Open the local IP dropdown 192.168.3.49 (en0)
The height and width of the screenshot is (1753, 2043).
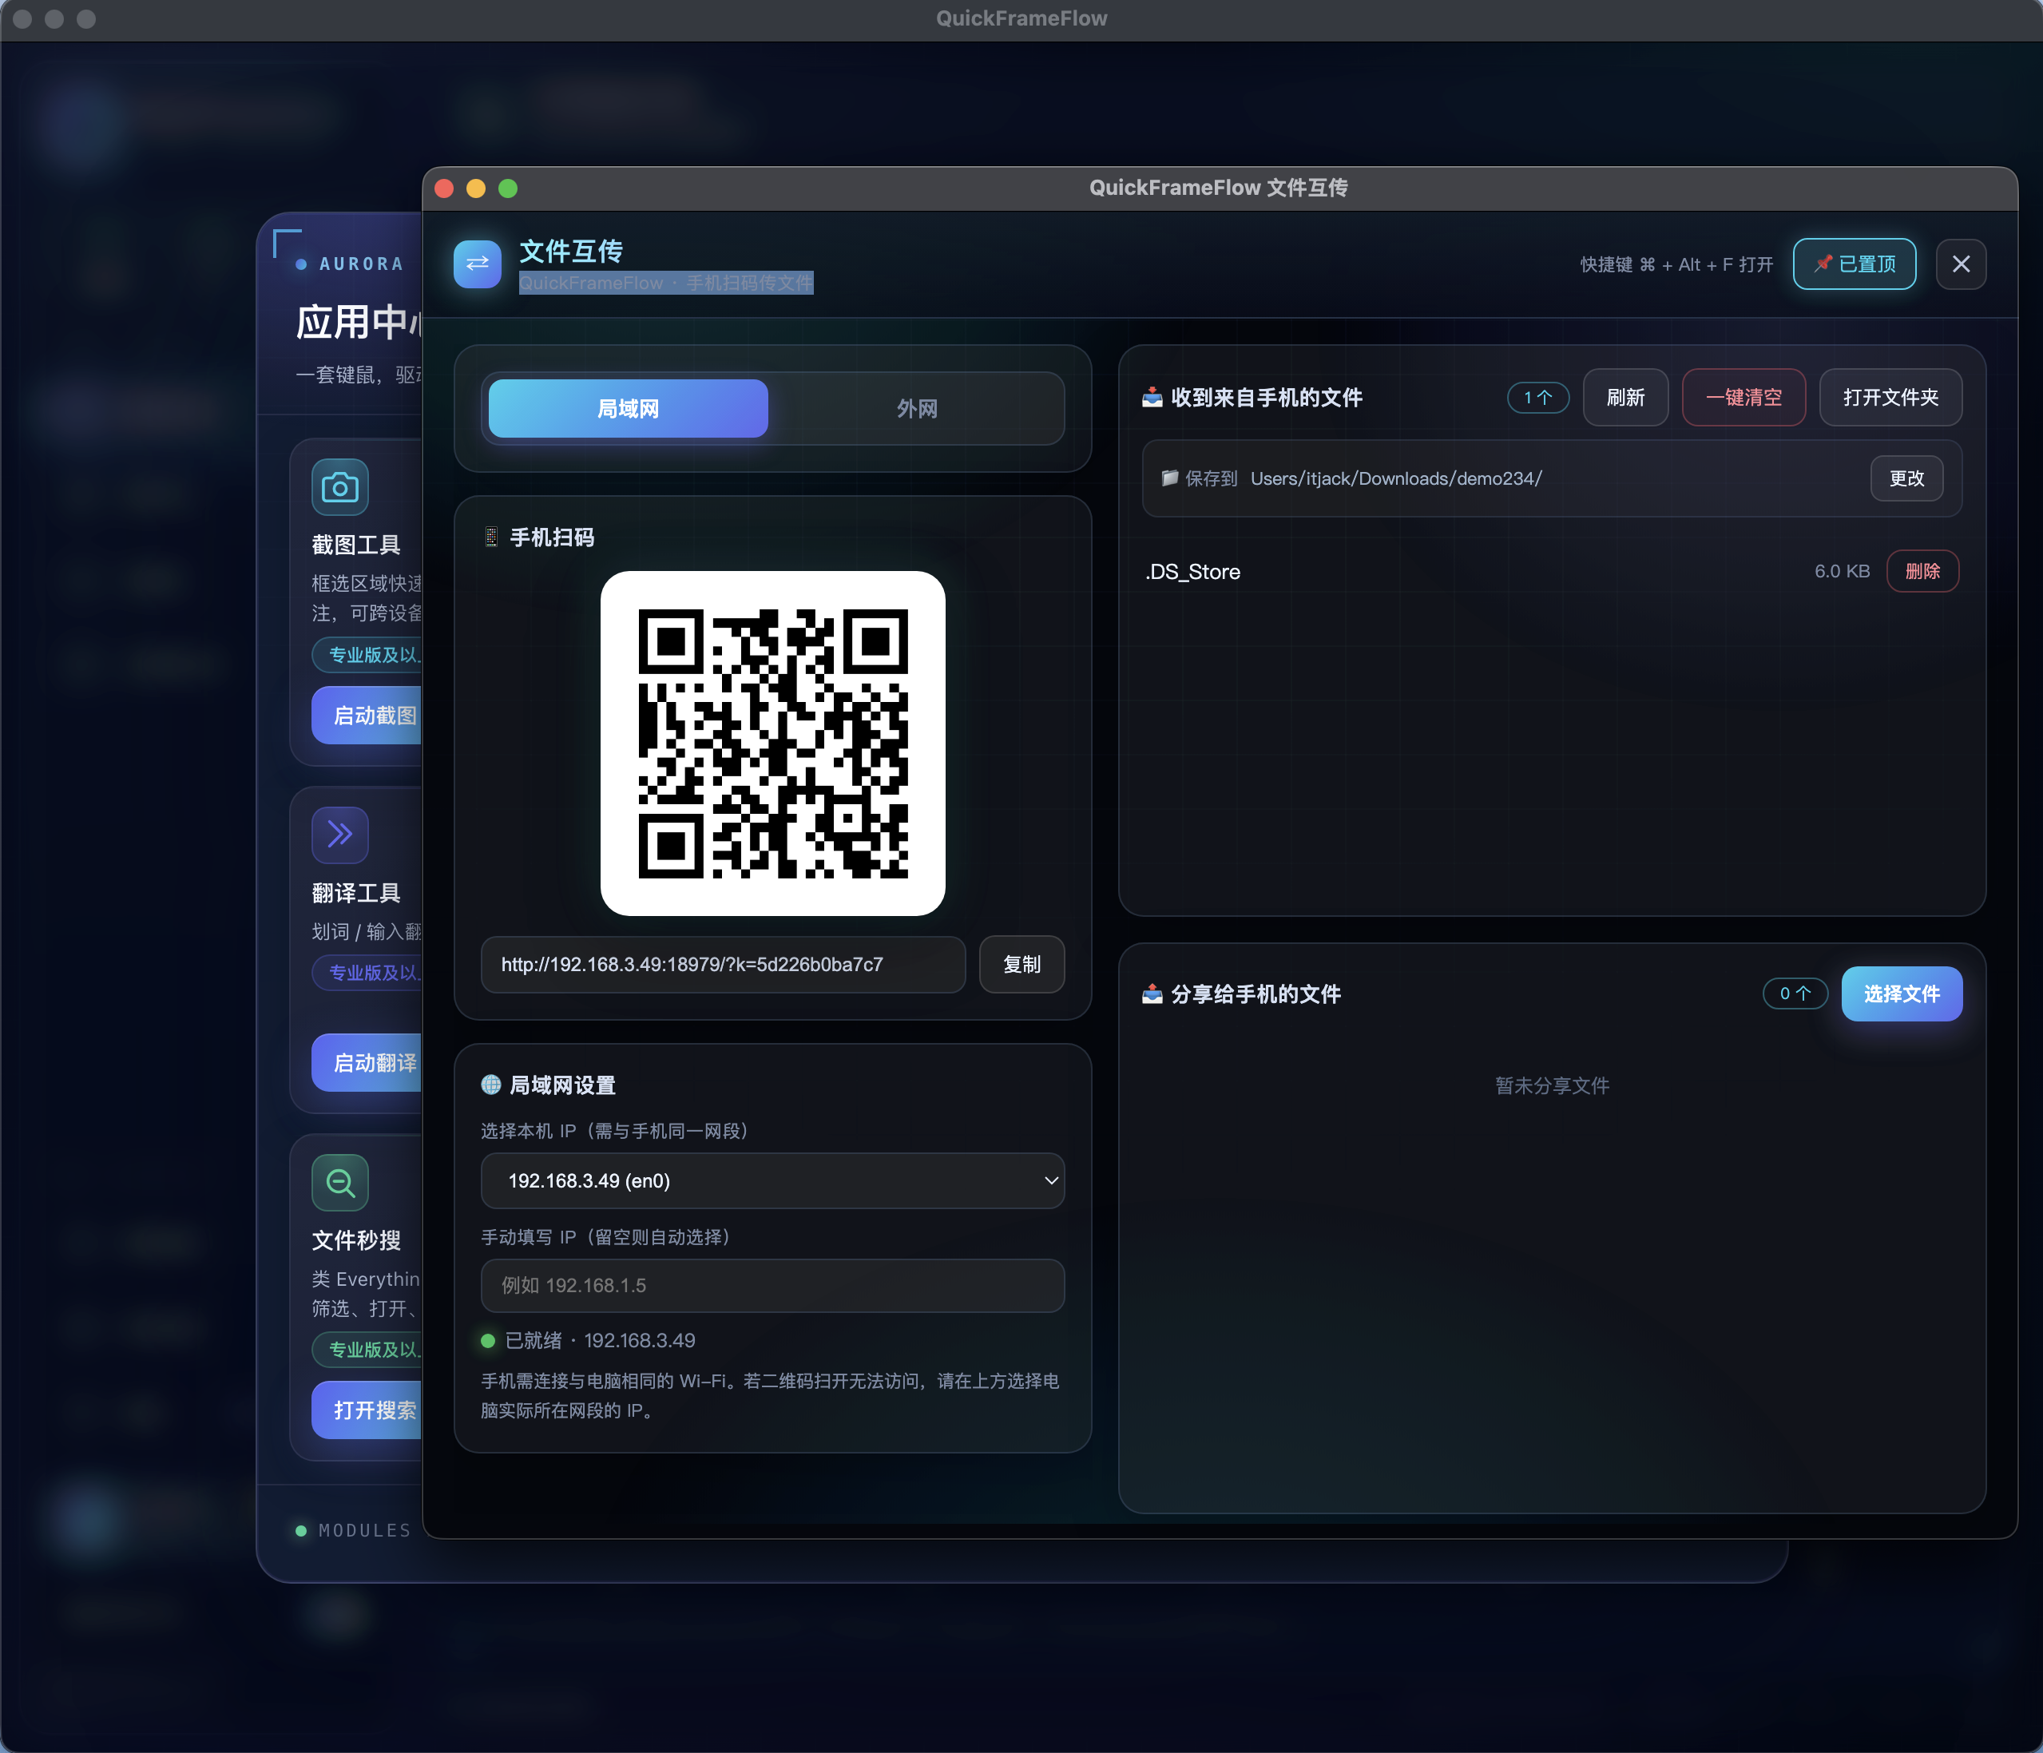pos(772,1180)
